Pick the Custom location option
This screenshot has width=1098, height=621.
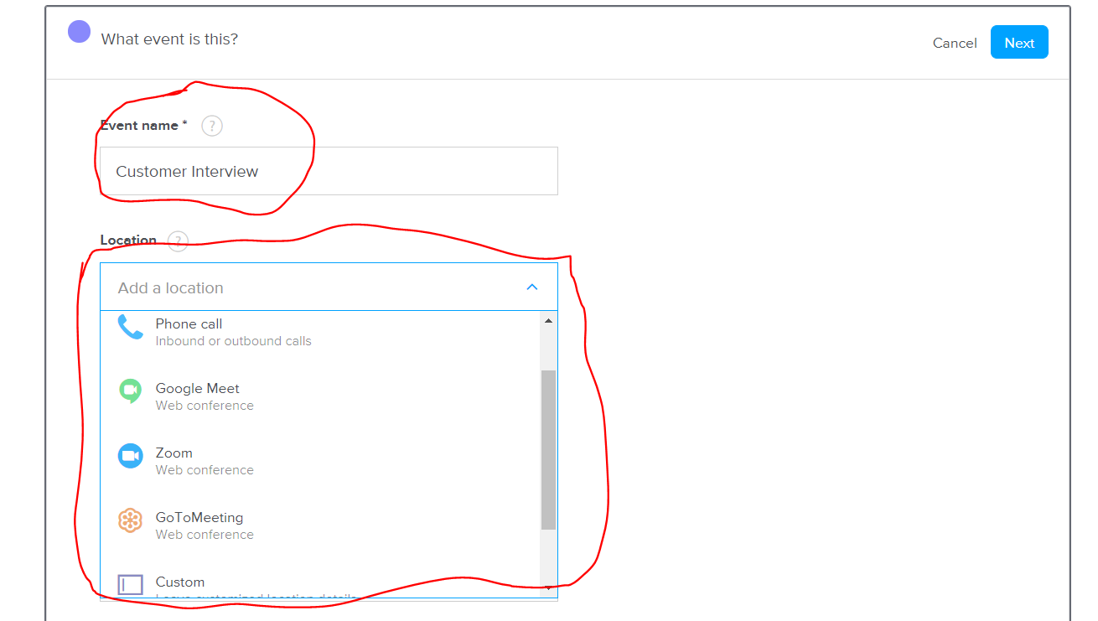321,584
